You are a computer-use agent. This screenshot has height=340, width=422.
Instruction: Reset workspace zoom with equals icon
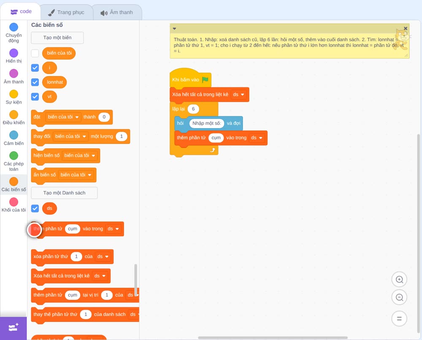(399, 318)
